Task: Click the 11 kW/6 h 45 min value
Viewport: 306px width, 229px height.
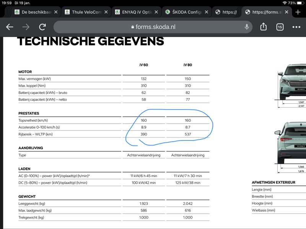Action: click(x=144, y=176)
